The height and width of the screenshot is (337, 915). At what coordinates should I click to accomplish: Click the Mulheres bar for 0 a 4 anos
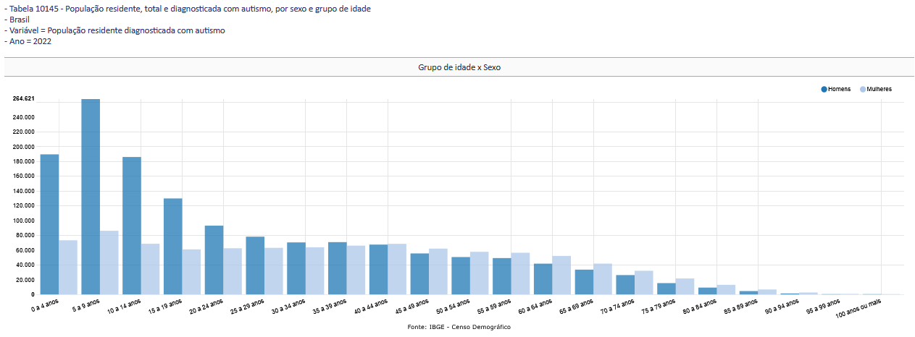[x=68, y=267]
